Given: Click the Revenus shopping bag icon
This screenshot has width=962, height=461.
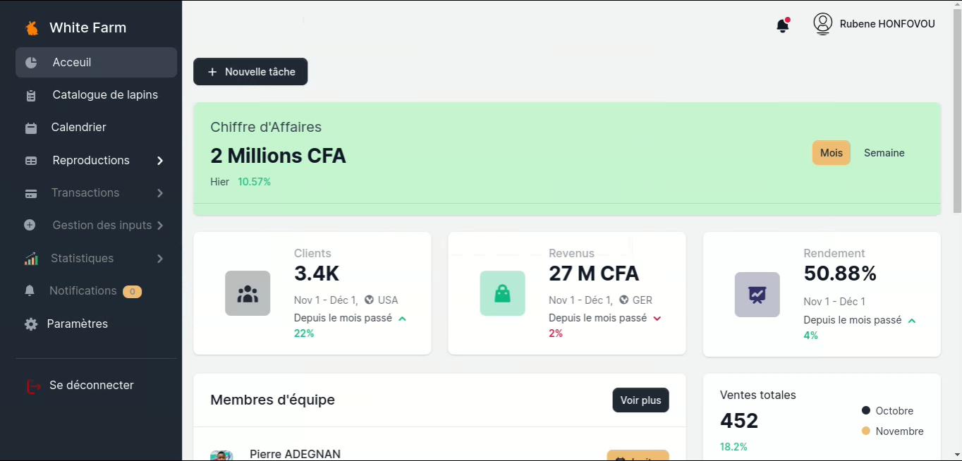Looking at the screenshot, I should 502,293.
